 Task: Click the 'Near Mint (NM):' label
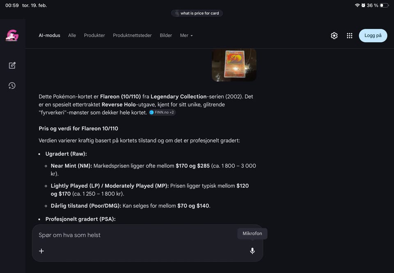pos(71,166)
